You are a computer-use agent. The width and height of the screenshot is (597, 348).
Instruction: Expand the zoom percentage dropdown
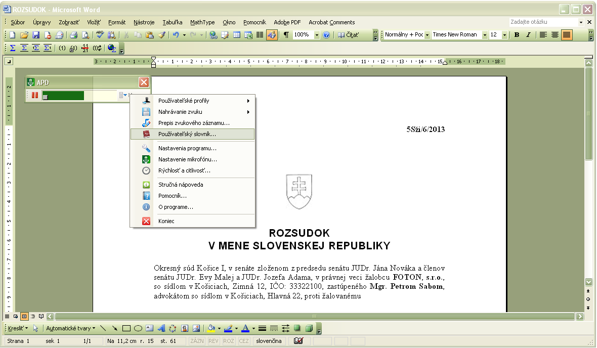(x=317, y=35)
